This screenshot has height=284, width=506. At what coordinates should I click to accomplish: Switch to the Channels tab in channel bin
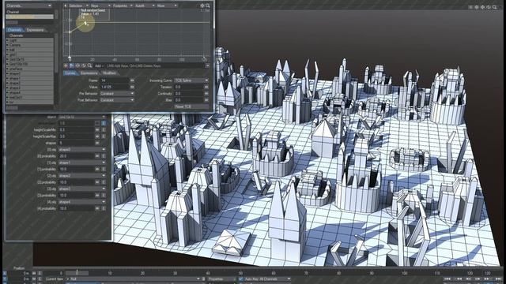[x=14, y=30]
